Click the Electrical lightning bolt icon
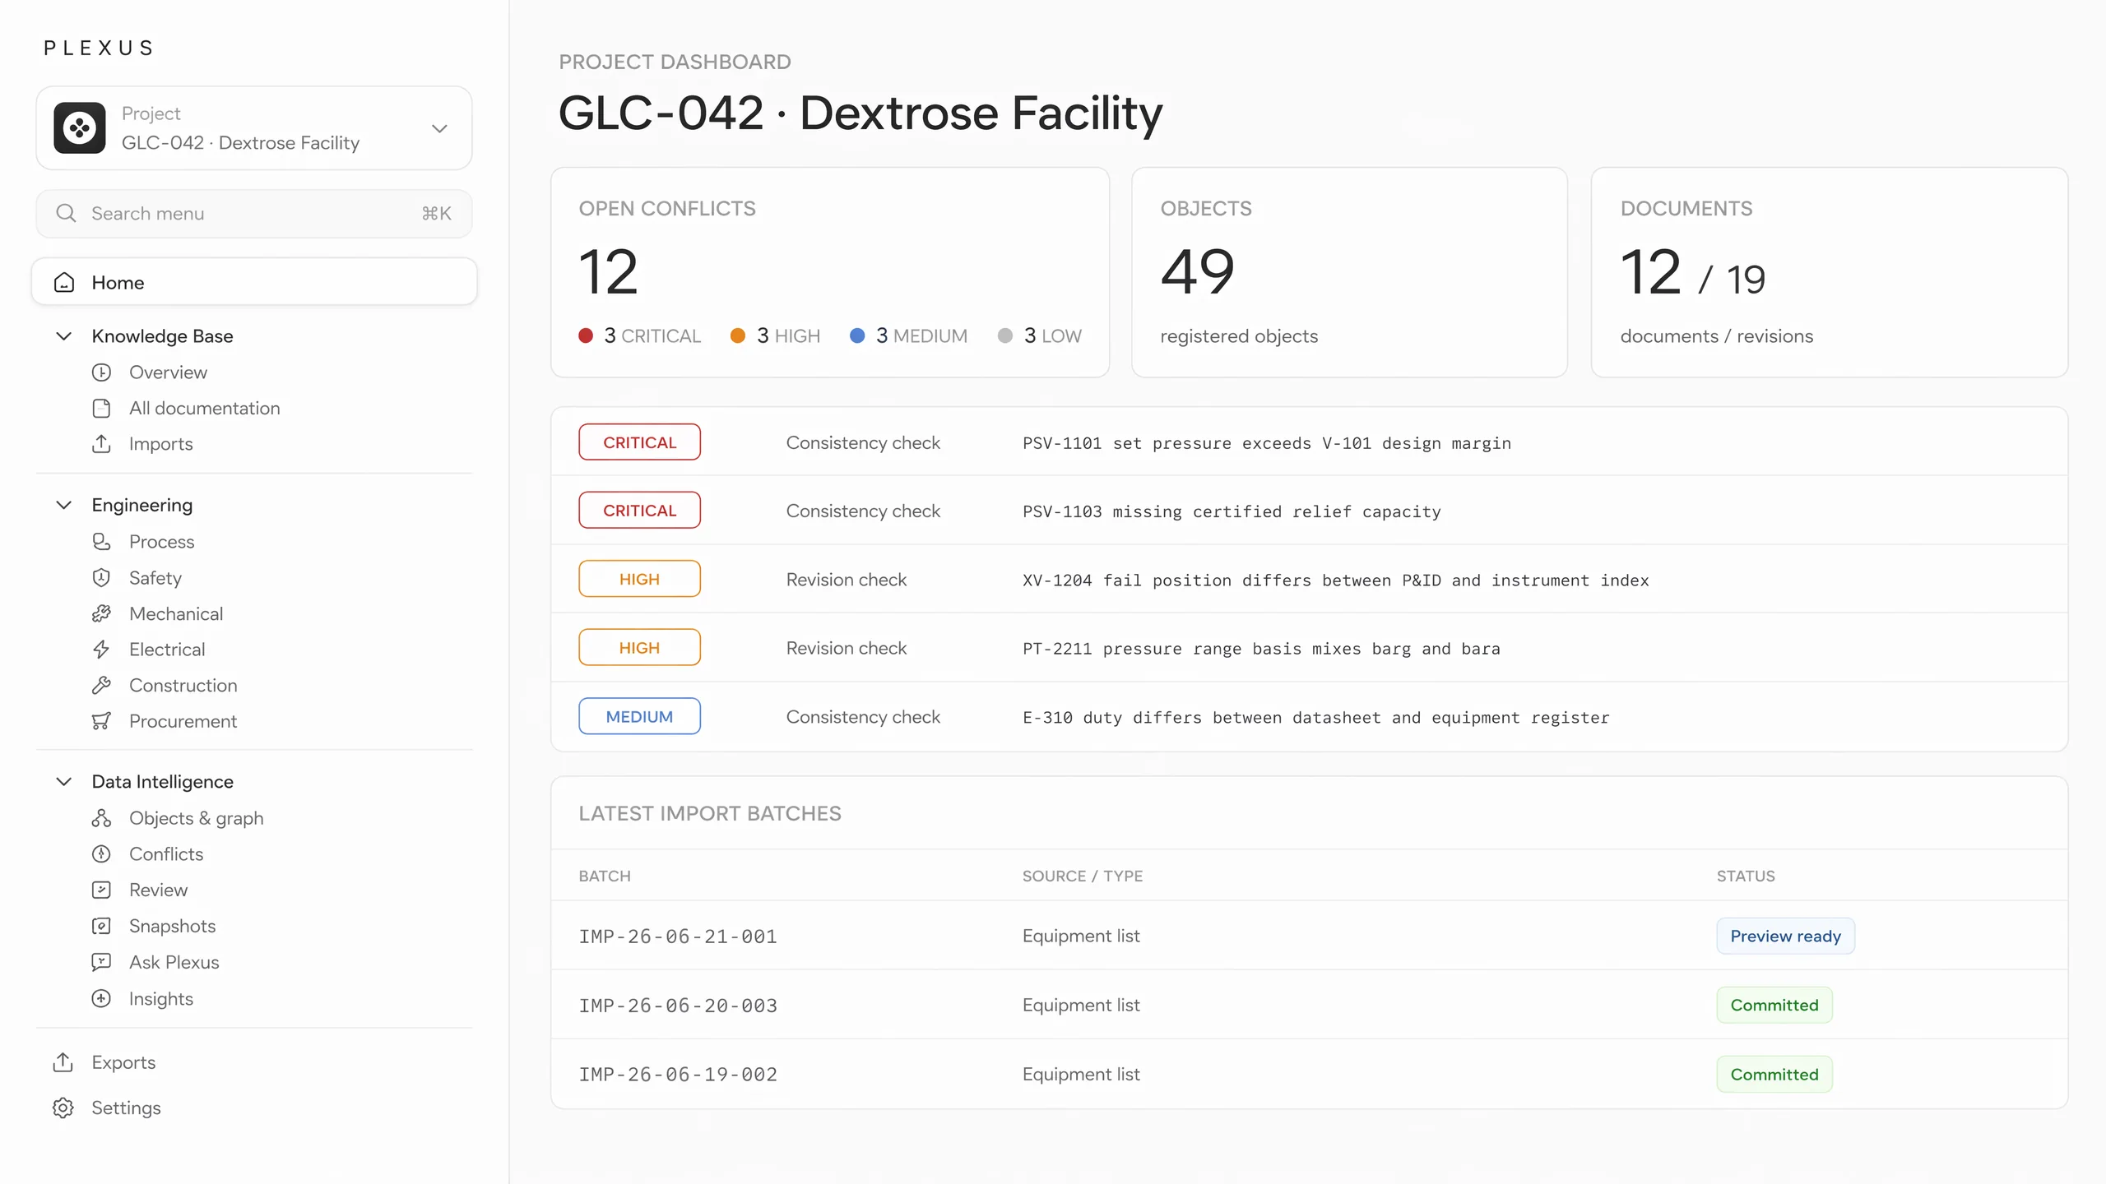Image resolution: width=2106 pixels, height=1184 pixels. pos(101,650)
